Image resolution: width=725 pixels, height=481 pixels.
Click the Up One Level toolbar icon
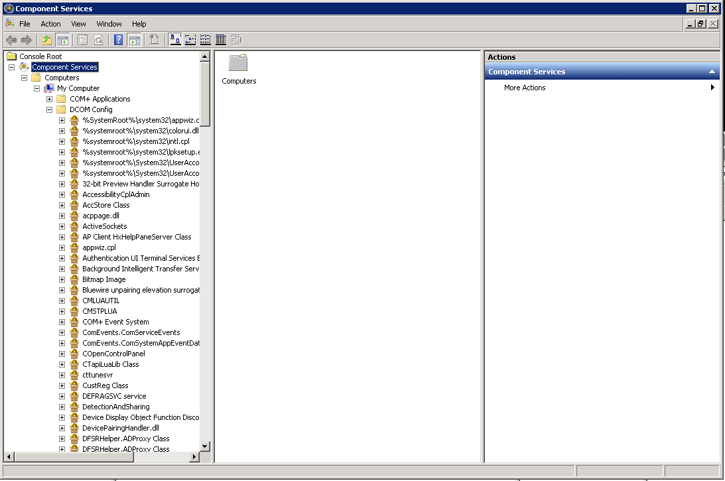(47, 40)
